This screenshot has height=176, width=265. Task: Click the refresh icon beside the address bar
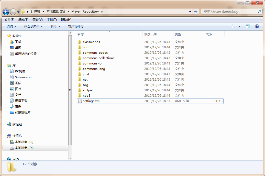[196, 12]
